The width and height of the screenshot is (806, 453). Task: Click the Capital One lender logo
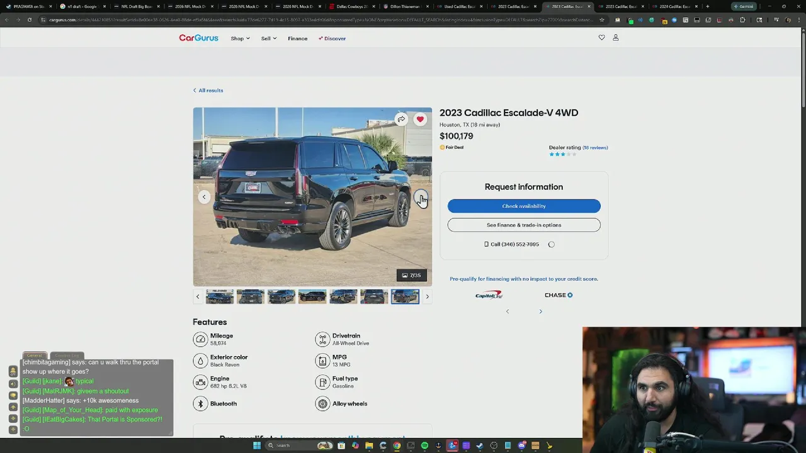coord(489,294)
